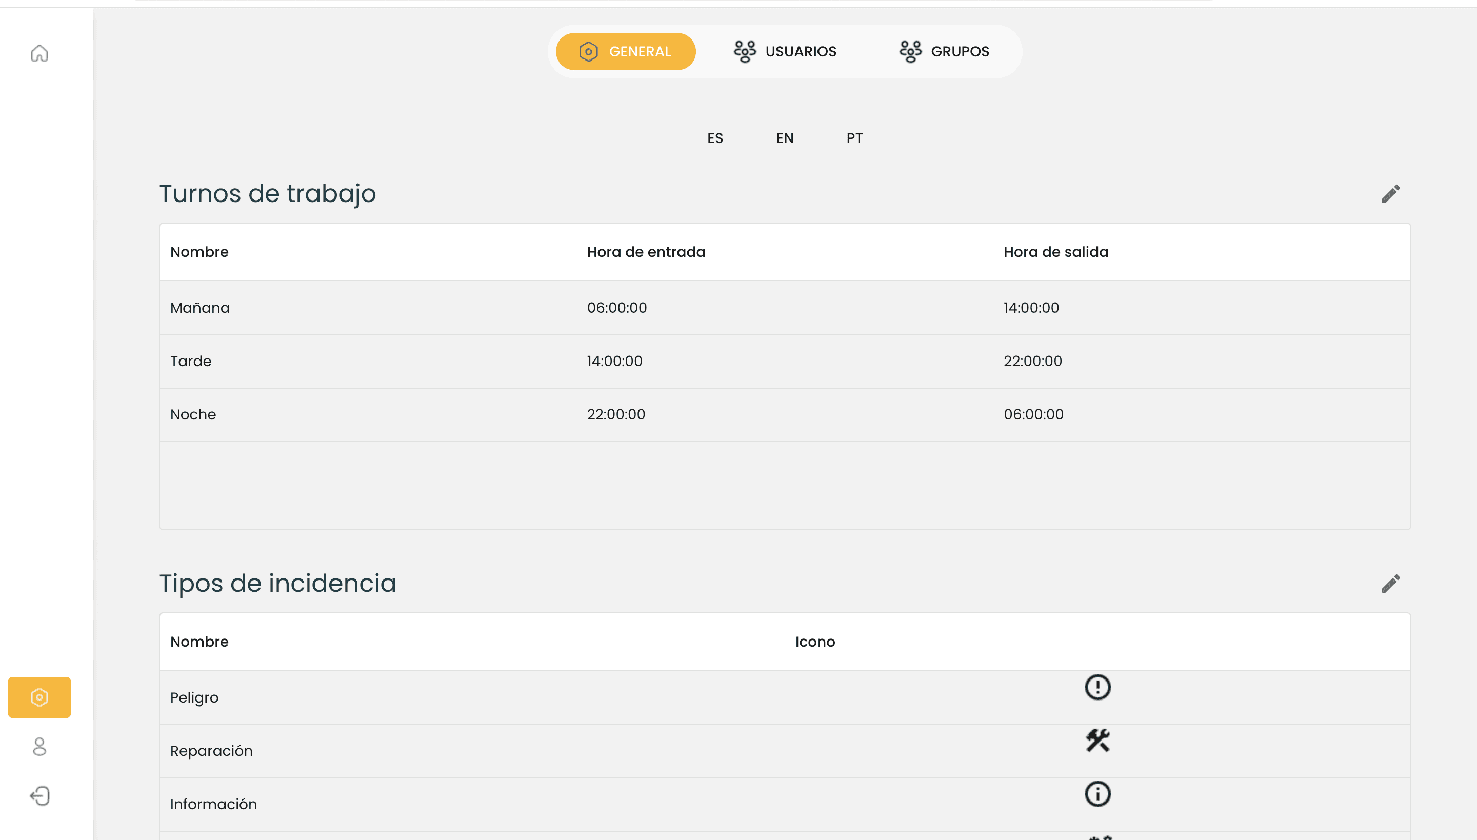Switch the language to EN
This screenshot has height=840, width=1477.
click(785, 138)
